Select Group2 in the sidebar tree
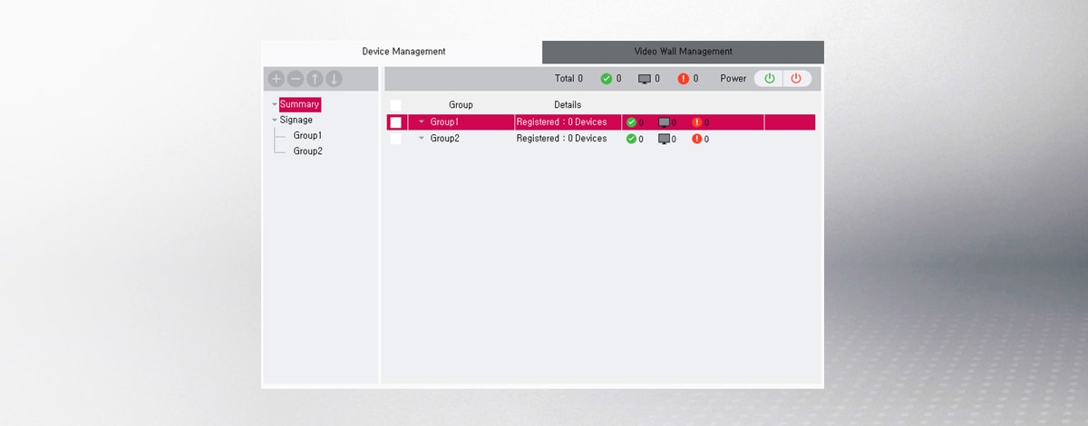This screenshot has width=1088, height=426. pos(307,151)
